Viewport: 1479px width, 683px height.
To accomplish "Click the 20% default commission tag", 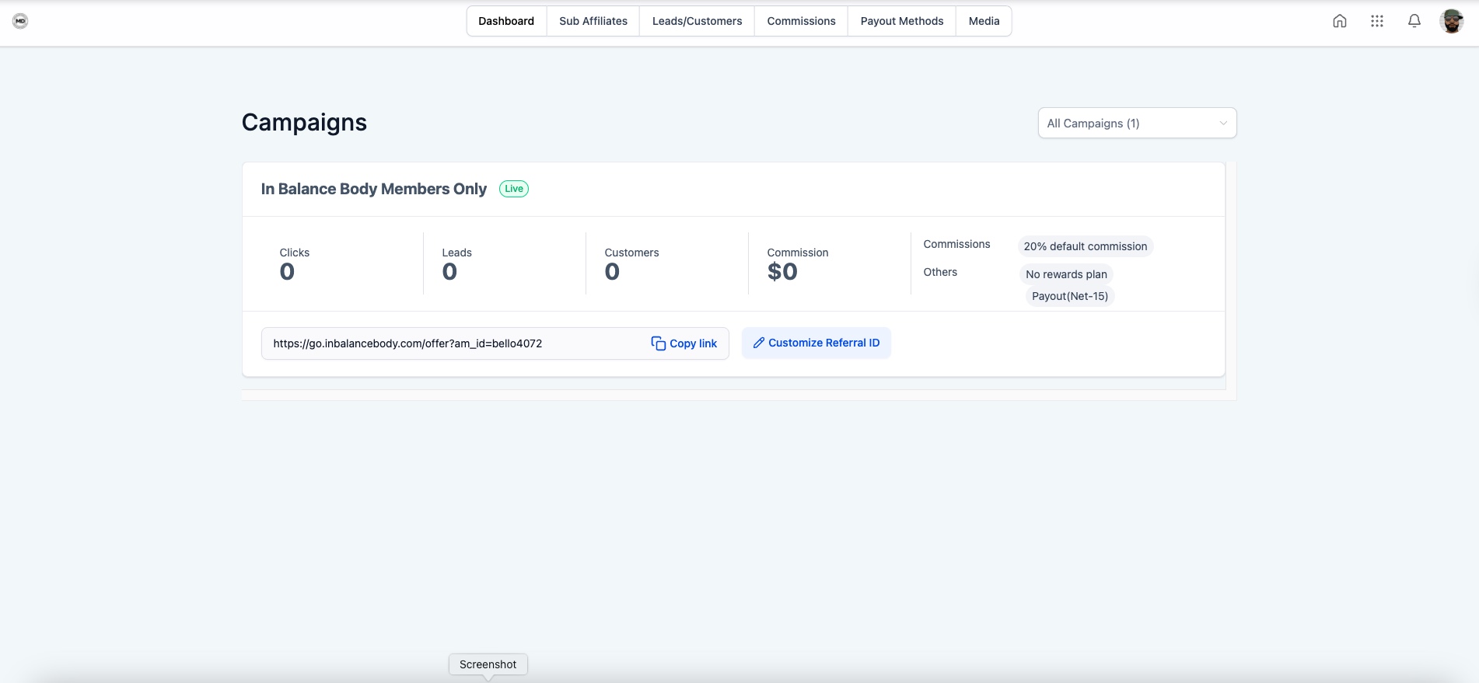I will click(1086, 246).
